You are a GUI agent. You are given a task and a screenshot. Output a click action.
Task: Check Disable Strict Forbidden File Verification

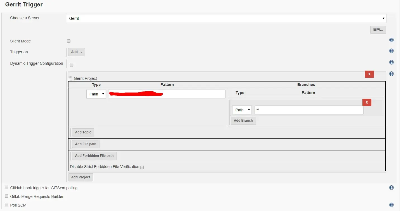142,167
